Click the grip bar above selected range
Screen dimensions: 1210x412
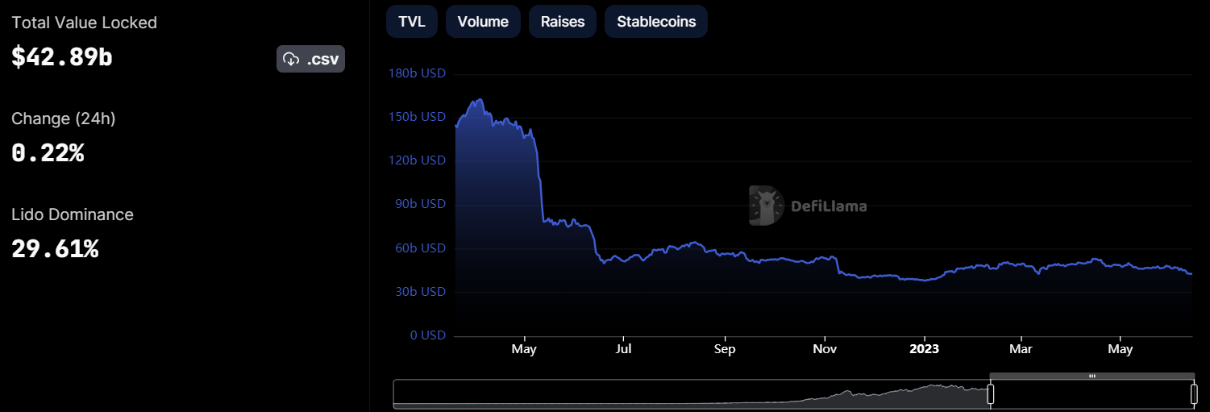tap(1091, 376)
